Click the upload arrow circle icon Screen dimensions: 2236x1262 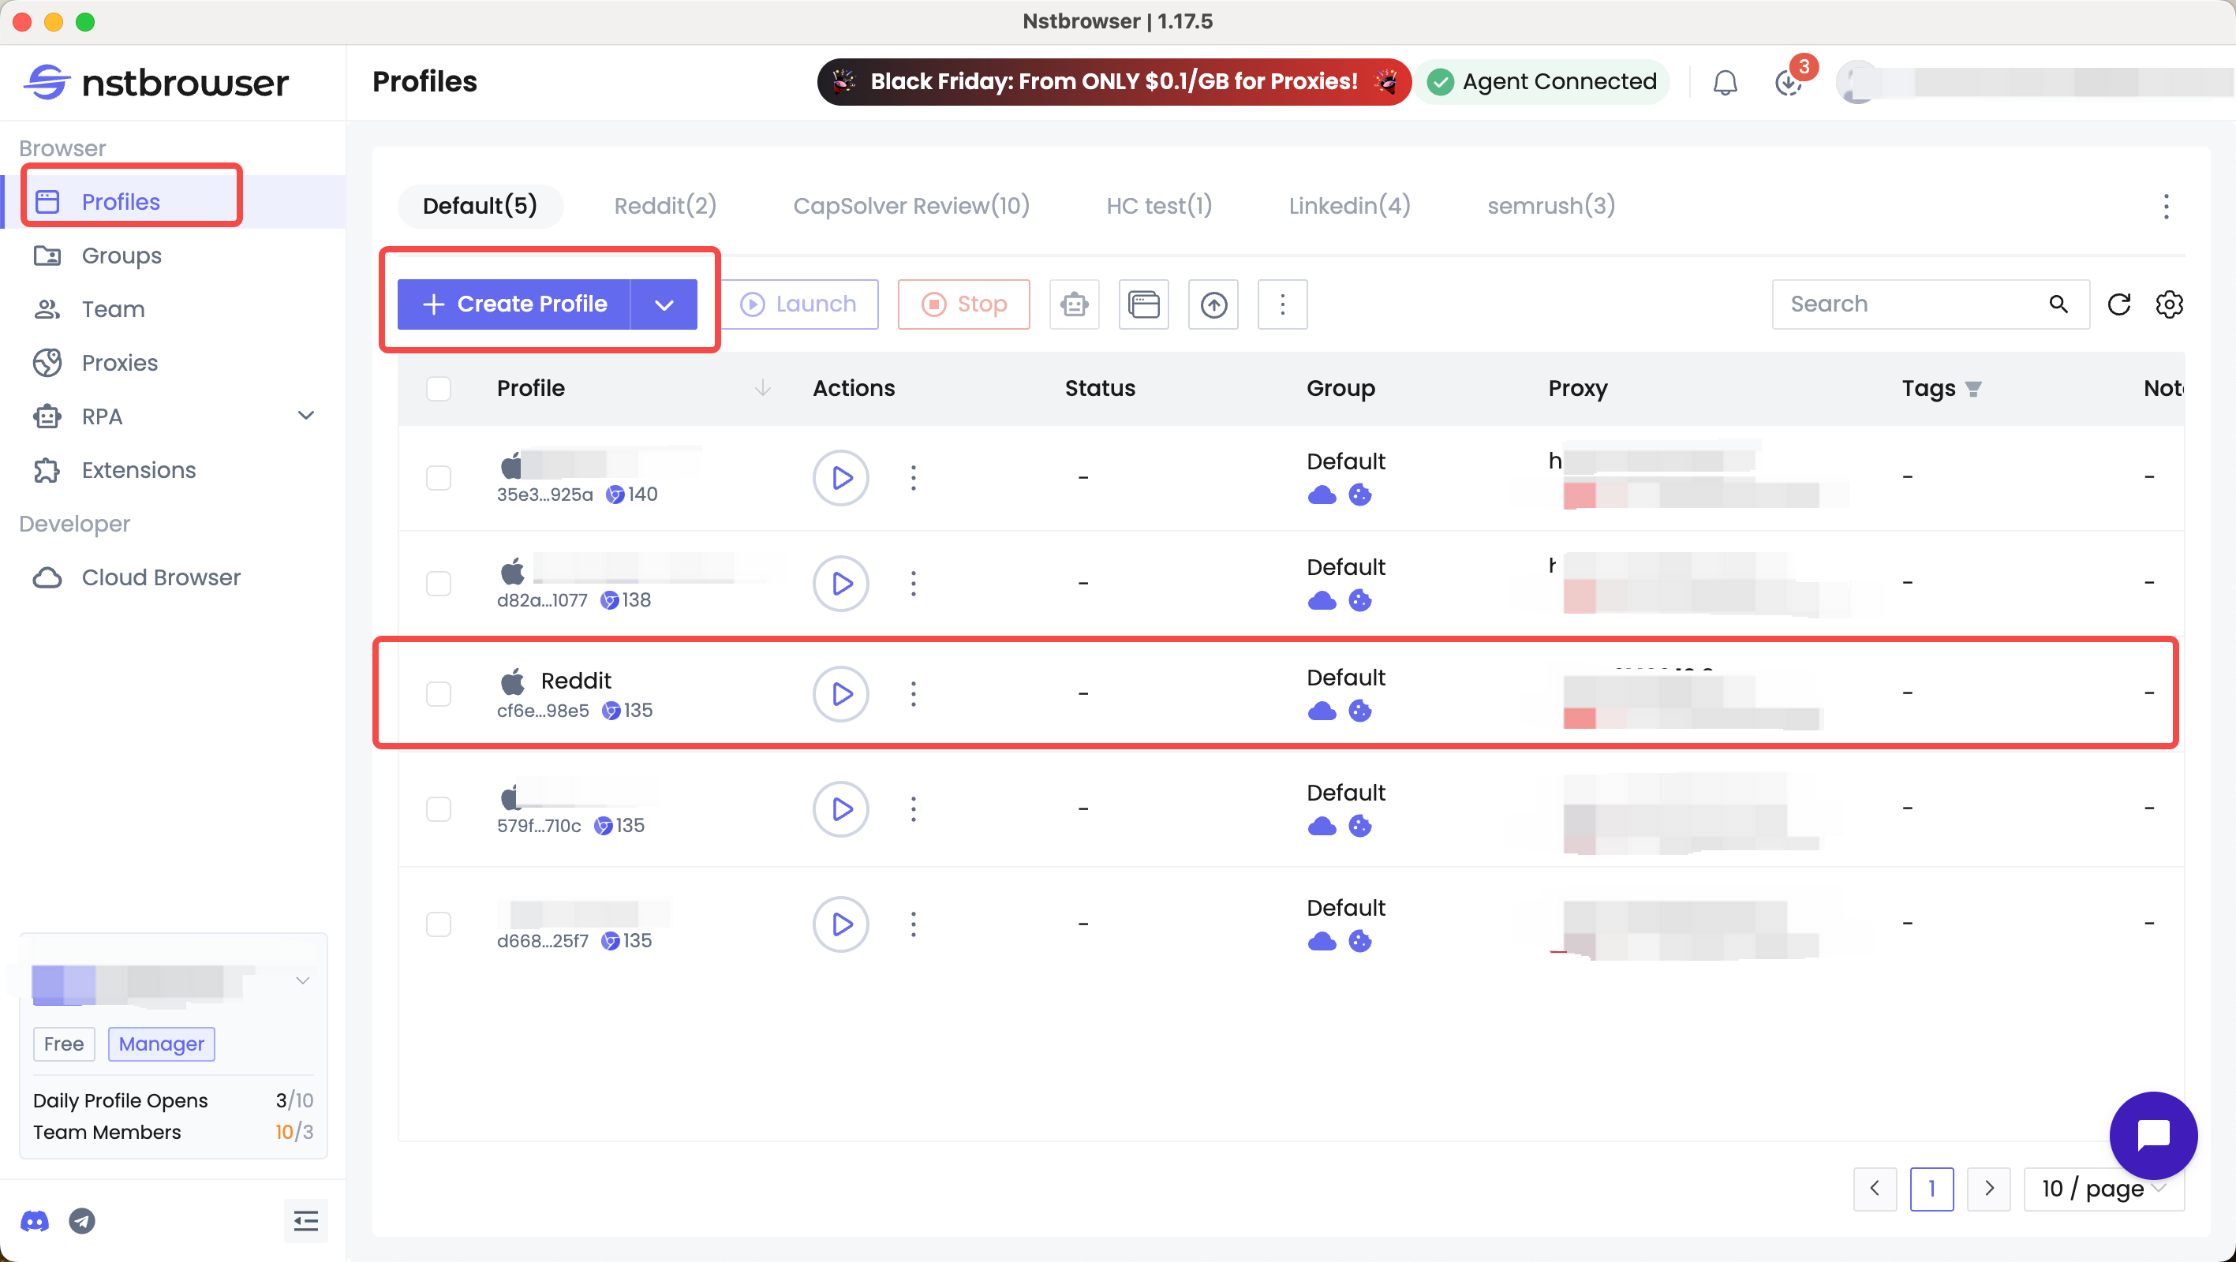point(1213,304)
